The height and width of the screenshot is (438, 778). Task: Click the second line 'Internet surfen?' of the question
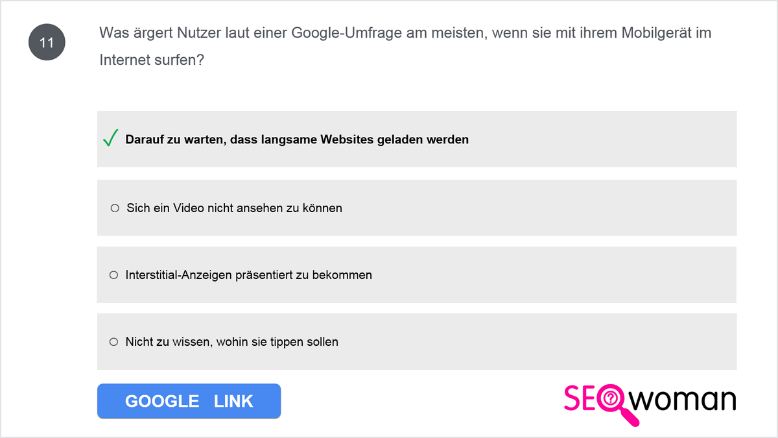point(152,60)
